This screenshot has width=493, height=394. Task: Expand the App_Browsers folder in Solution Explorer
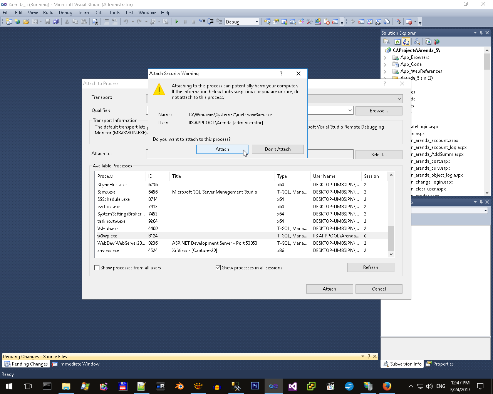[385, 58]
